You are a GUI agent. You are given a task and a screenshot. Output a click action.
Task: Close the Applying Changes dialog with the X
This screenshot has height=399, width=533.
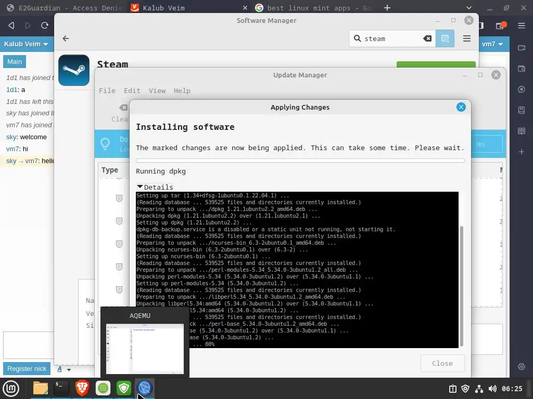click(461, 107)
